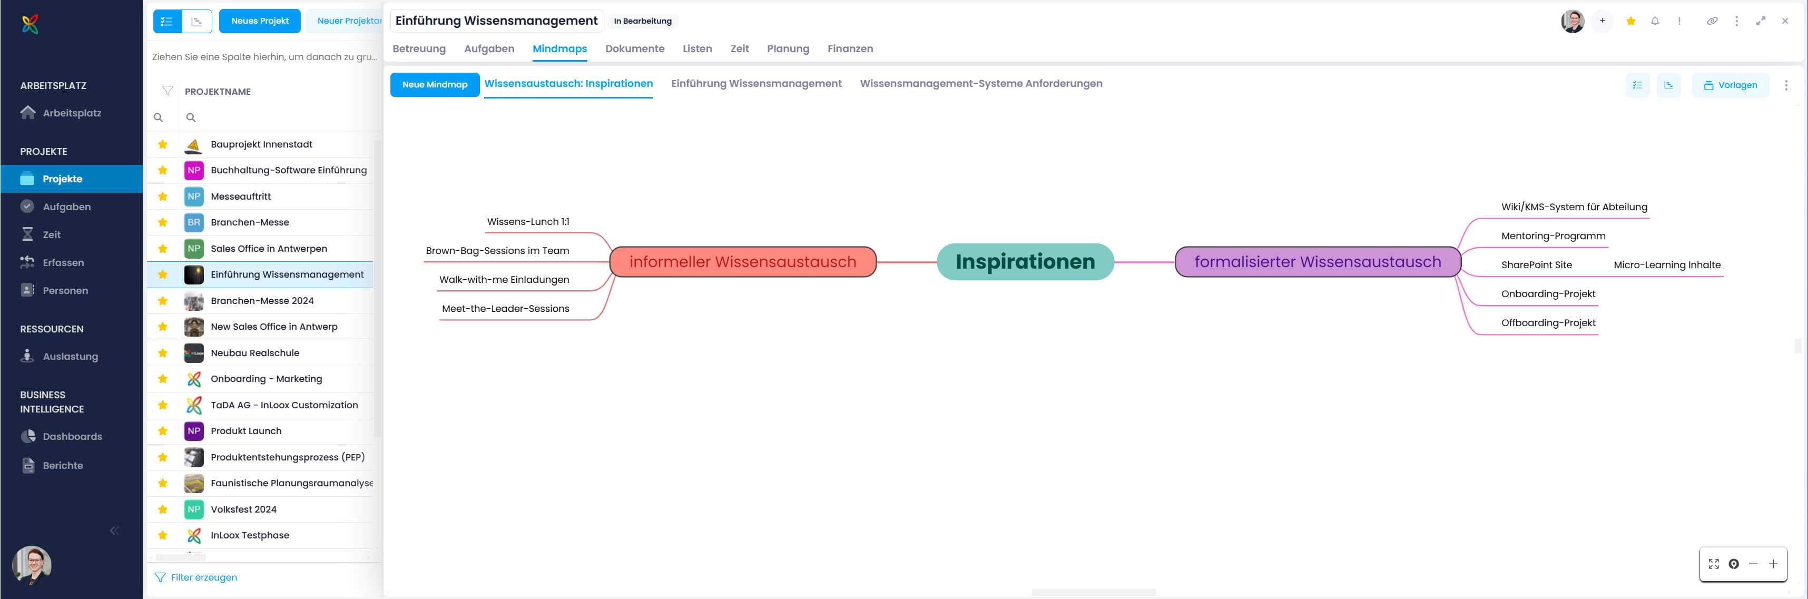This screenshot has height=599, width=1808.
Task: Open the Neubau Realschule project thumbnail
Action: [194, 352]
